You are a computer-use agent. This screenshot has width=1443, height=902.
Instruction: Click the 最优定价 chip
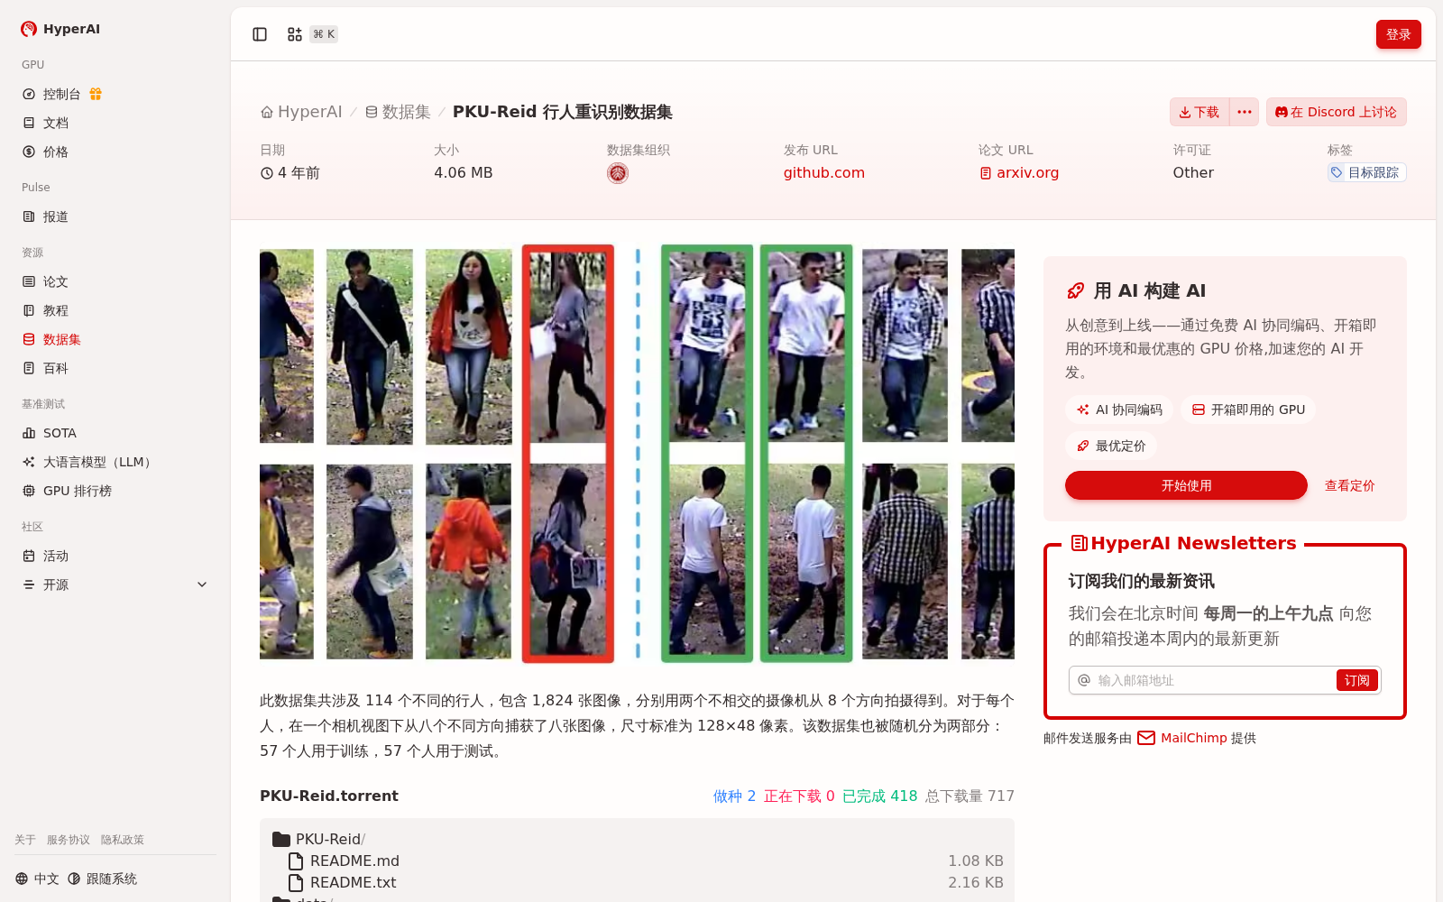click(x=1111, y=446)
